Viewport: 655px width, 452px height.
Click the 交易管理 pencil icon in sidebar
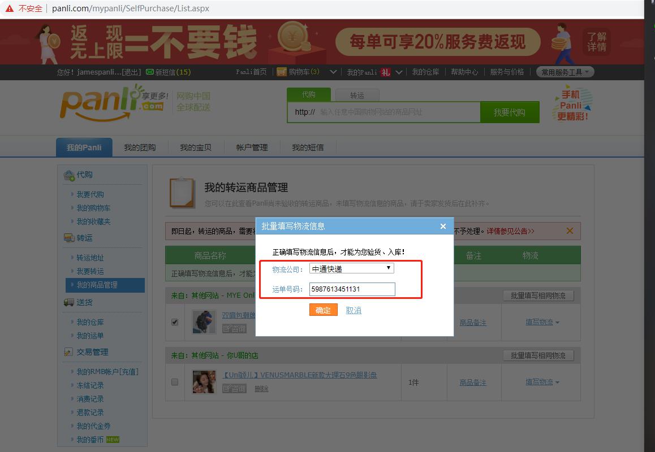pos(70,351)
